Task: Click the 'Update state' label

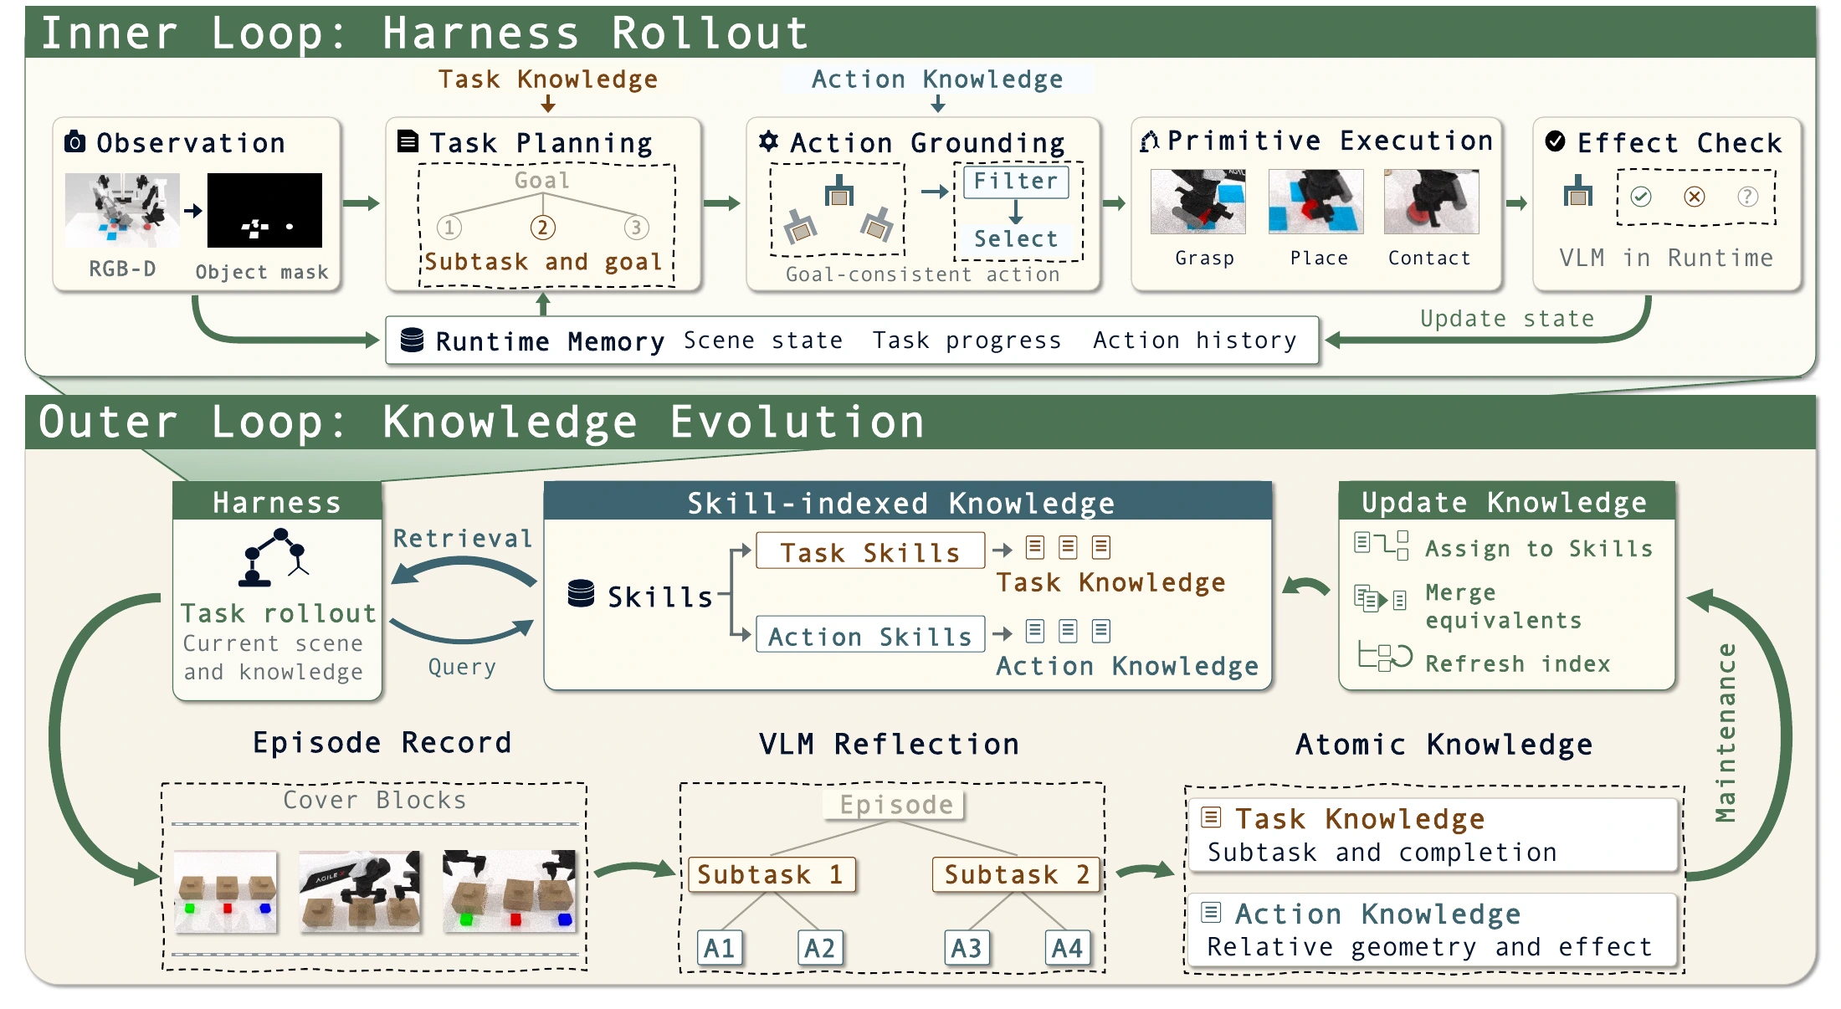Action: pyautogui.click(x=1507, y=319)
